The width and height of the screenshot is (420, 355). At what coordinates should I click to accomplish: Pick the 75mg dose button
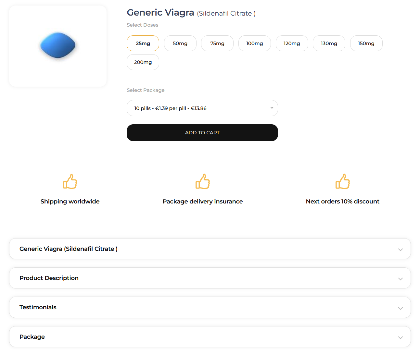[x=217, y=43]
